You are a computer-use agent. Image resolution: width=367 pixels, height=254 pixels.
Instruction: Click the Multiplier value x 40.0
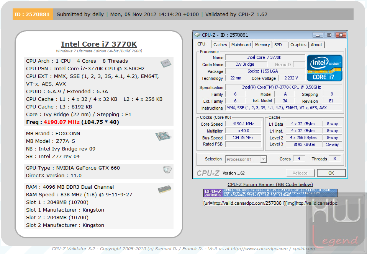coord(243,131)
